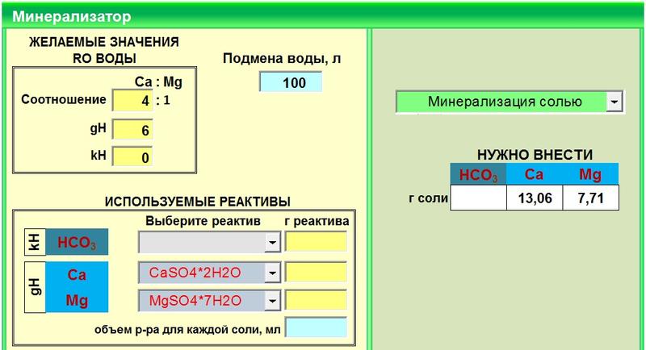Select the desired gH value field
This screenshot has height=350, width=646.
tap(132, 129)
